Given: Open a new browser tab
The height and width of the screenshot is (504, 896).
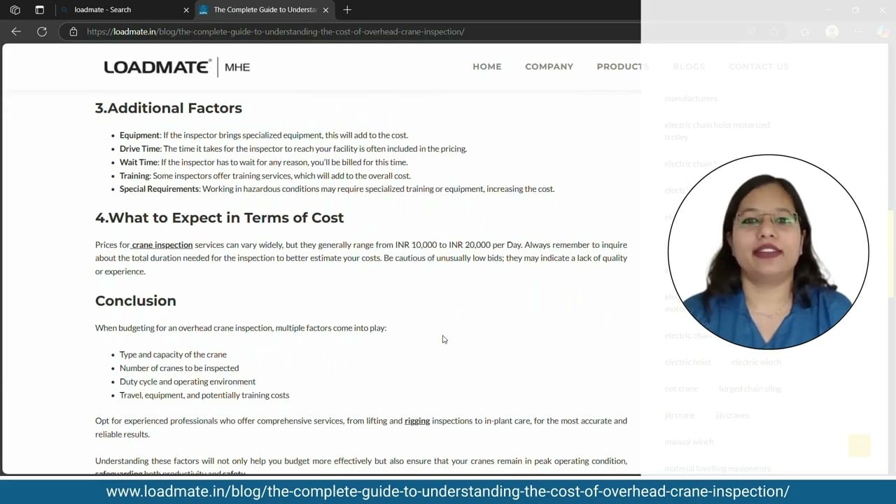Looking at the screenshot, I should tap(347, 10).
